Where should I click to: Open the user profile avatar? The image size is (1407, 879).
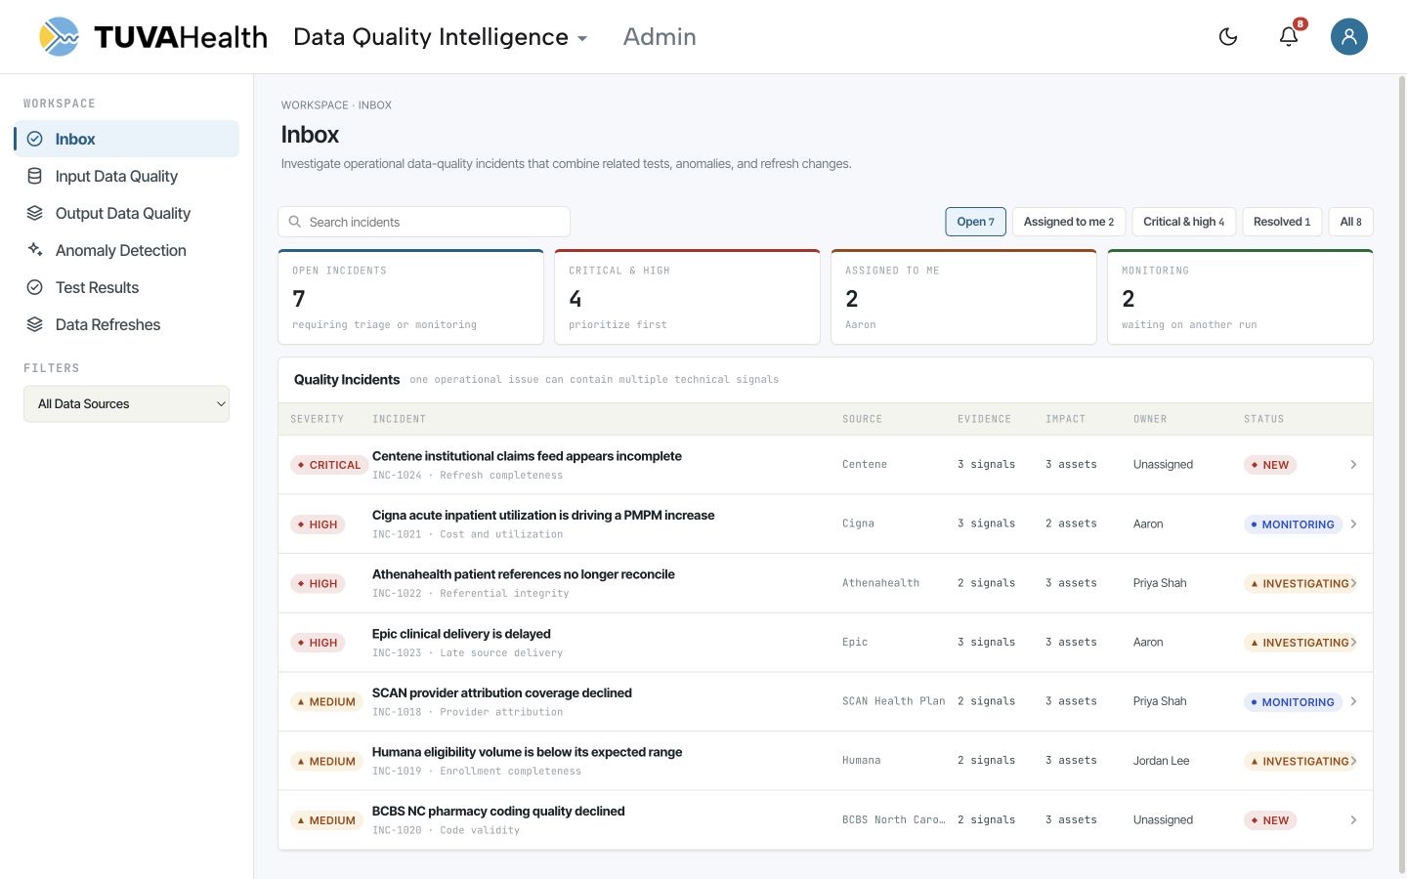pos(1349,37)
